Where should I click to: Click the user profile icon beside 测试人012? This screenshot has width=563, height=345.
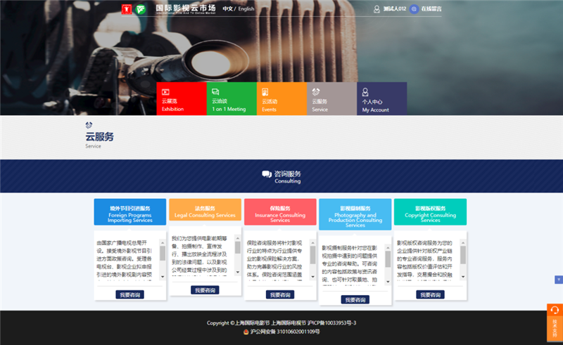[x=377, y=9]
